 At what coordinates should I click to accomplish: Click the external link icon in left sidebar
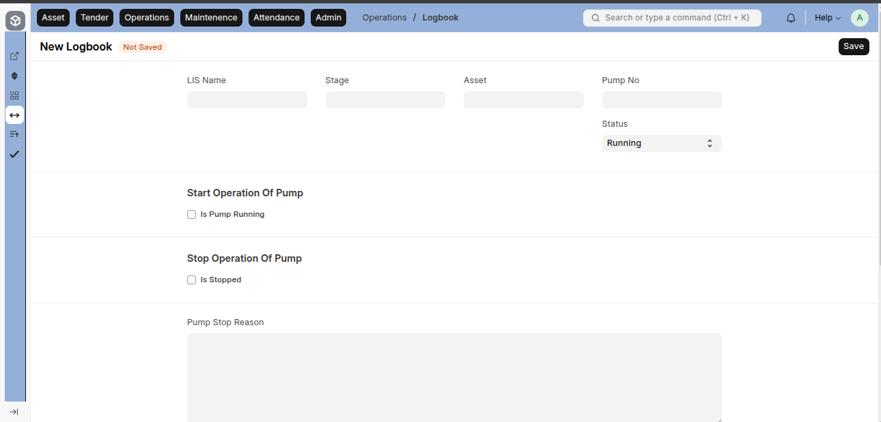click(14, 55)
